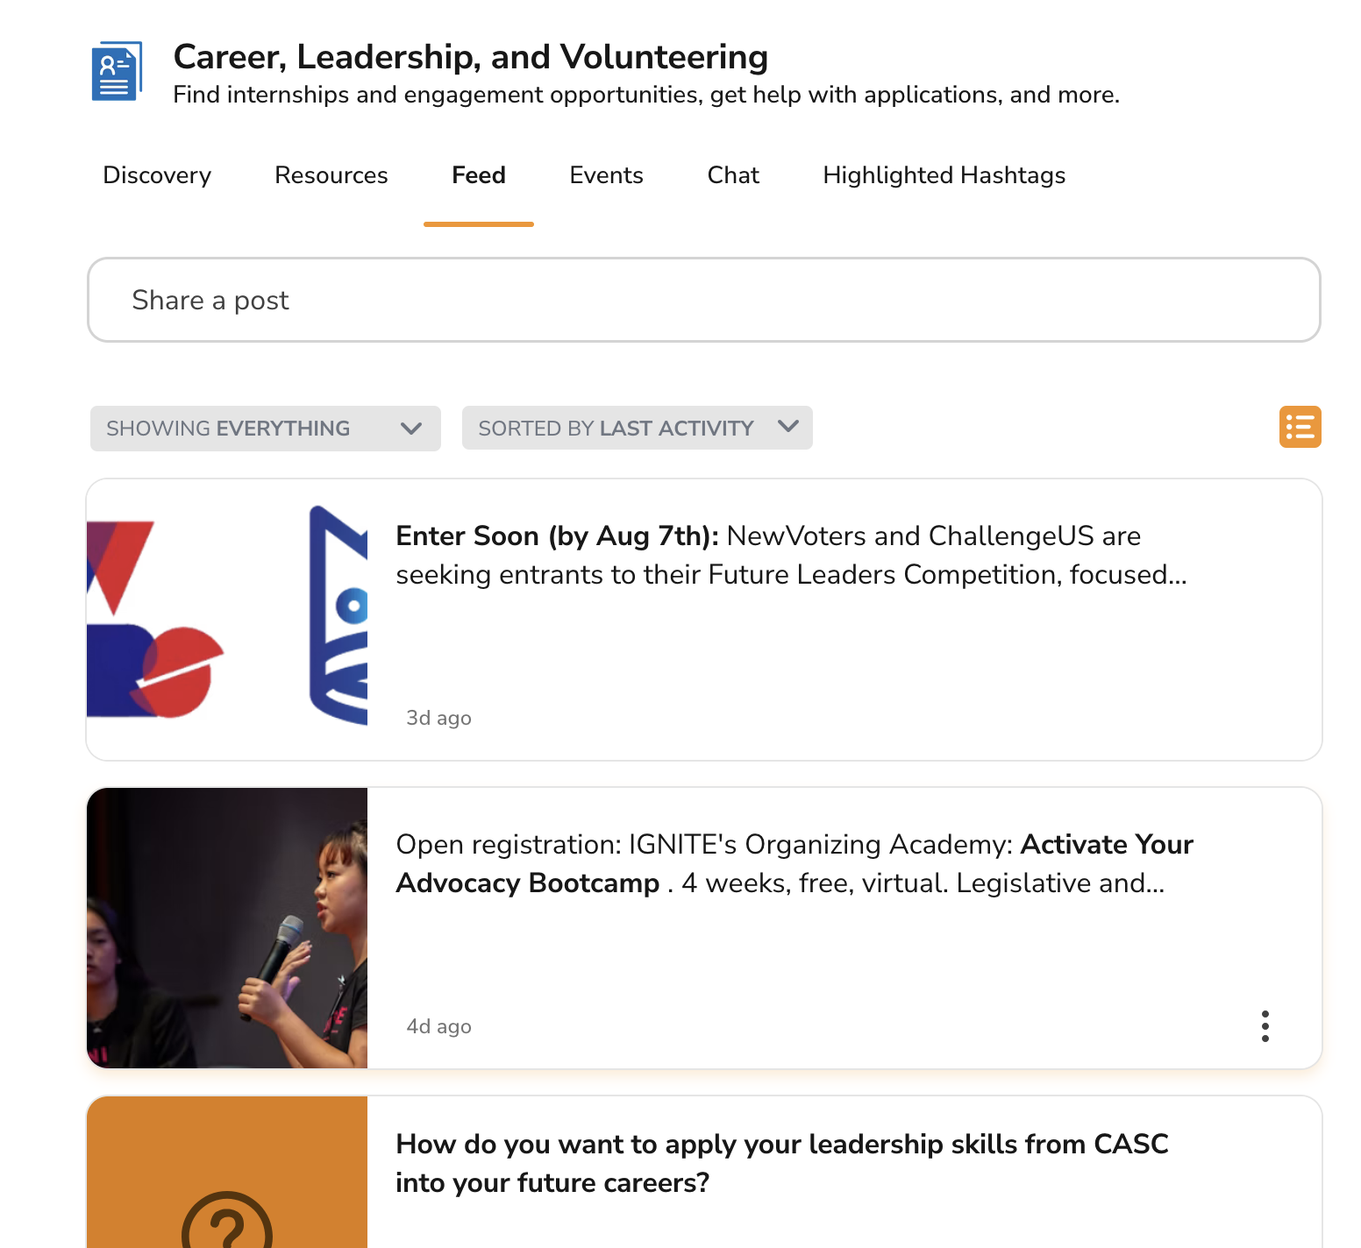Expand the Showing Everything filter dropdown
This screenshot has height=1248, width=1361.
coord(265,429)
